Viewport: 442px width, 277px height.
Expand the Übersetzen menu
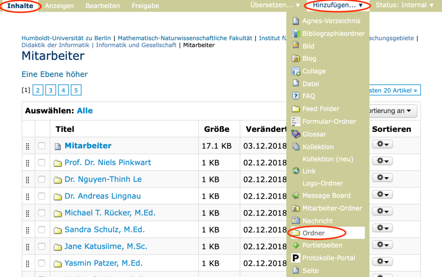(x=275, y=5)
